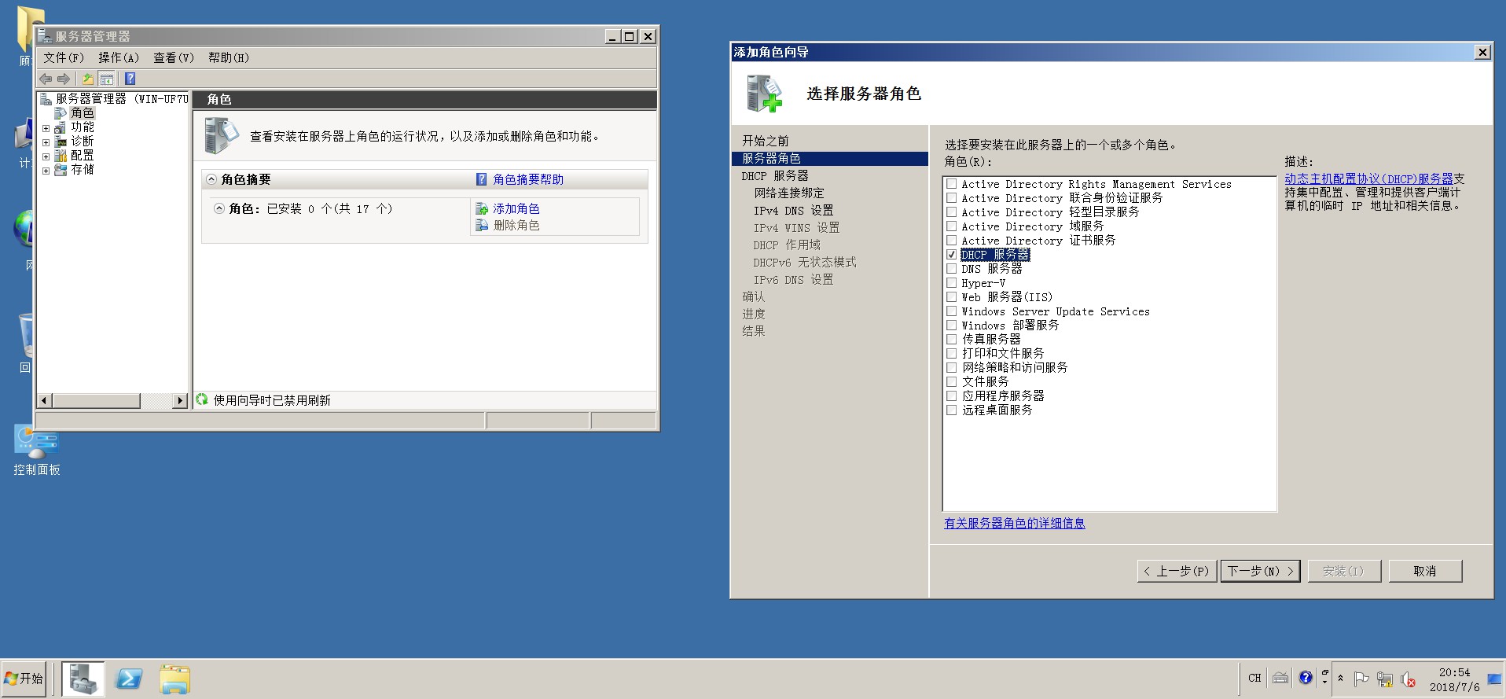Open the 帮助(H) menu
Screen dimensions: 1506x699
coord(229,57)
